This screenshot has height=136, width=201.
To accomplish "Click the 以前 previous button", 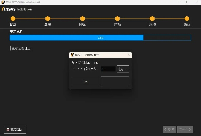I will tap(169, 129).
